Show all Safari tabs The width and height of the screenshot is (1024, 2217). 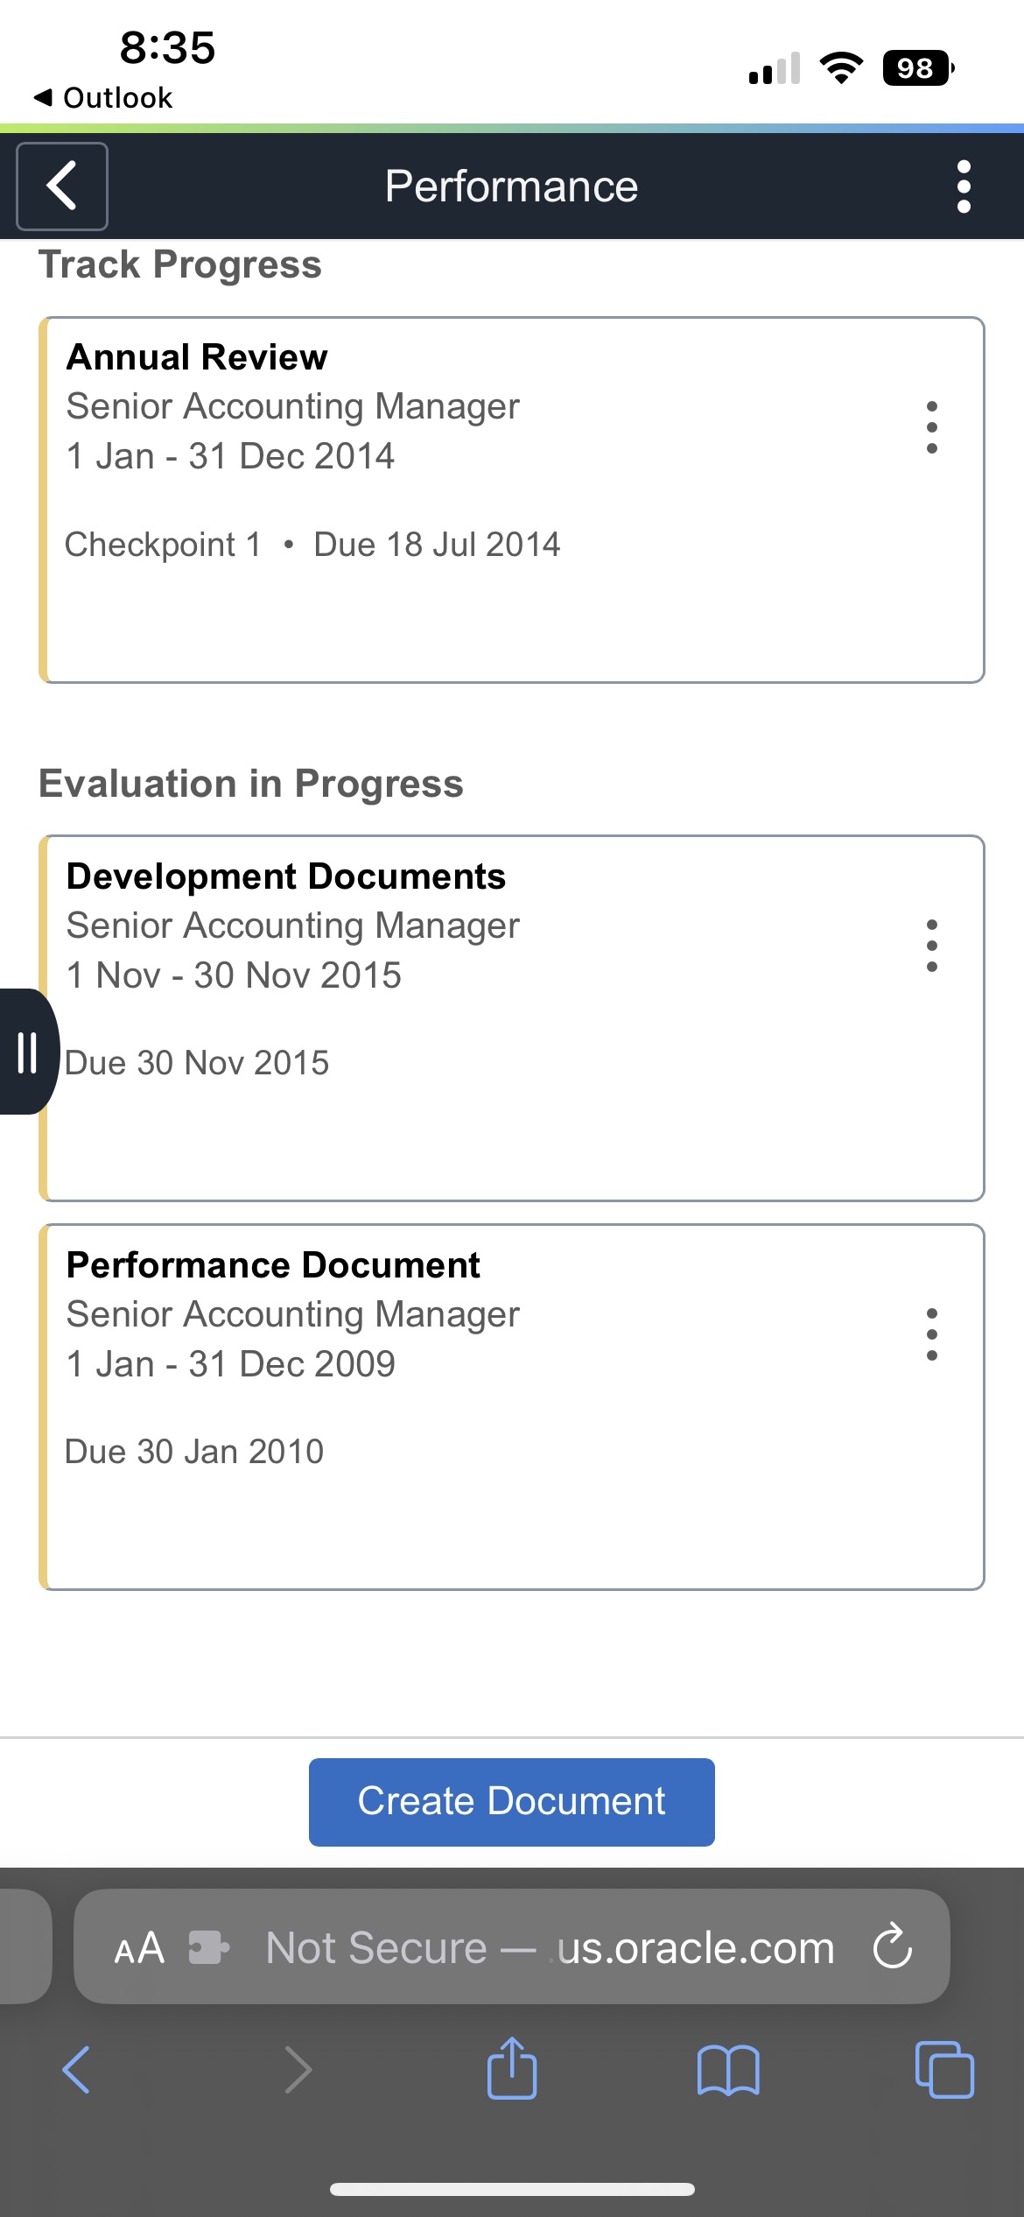(943, 2070)
